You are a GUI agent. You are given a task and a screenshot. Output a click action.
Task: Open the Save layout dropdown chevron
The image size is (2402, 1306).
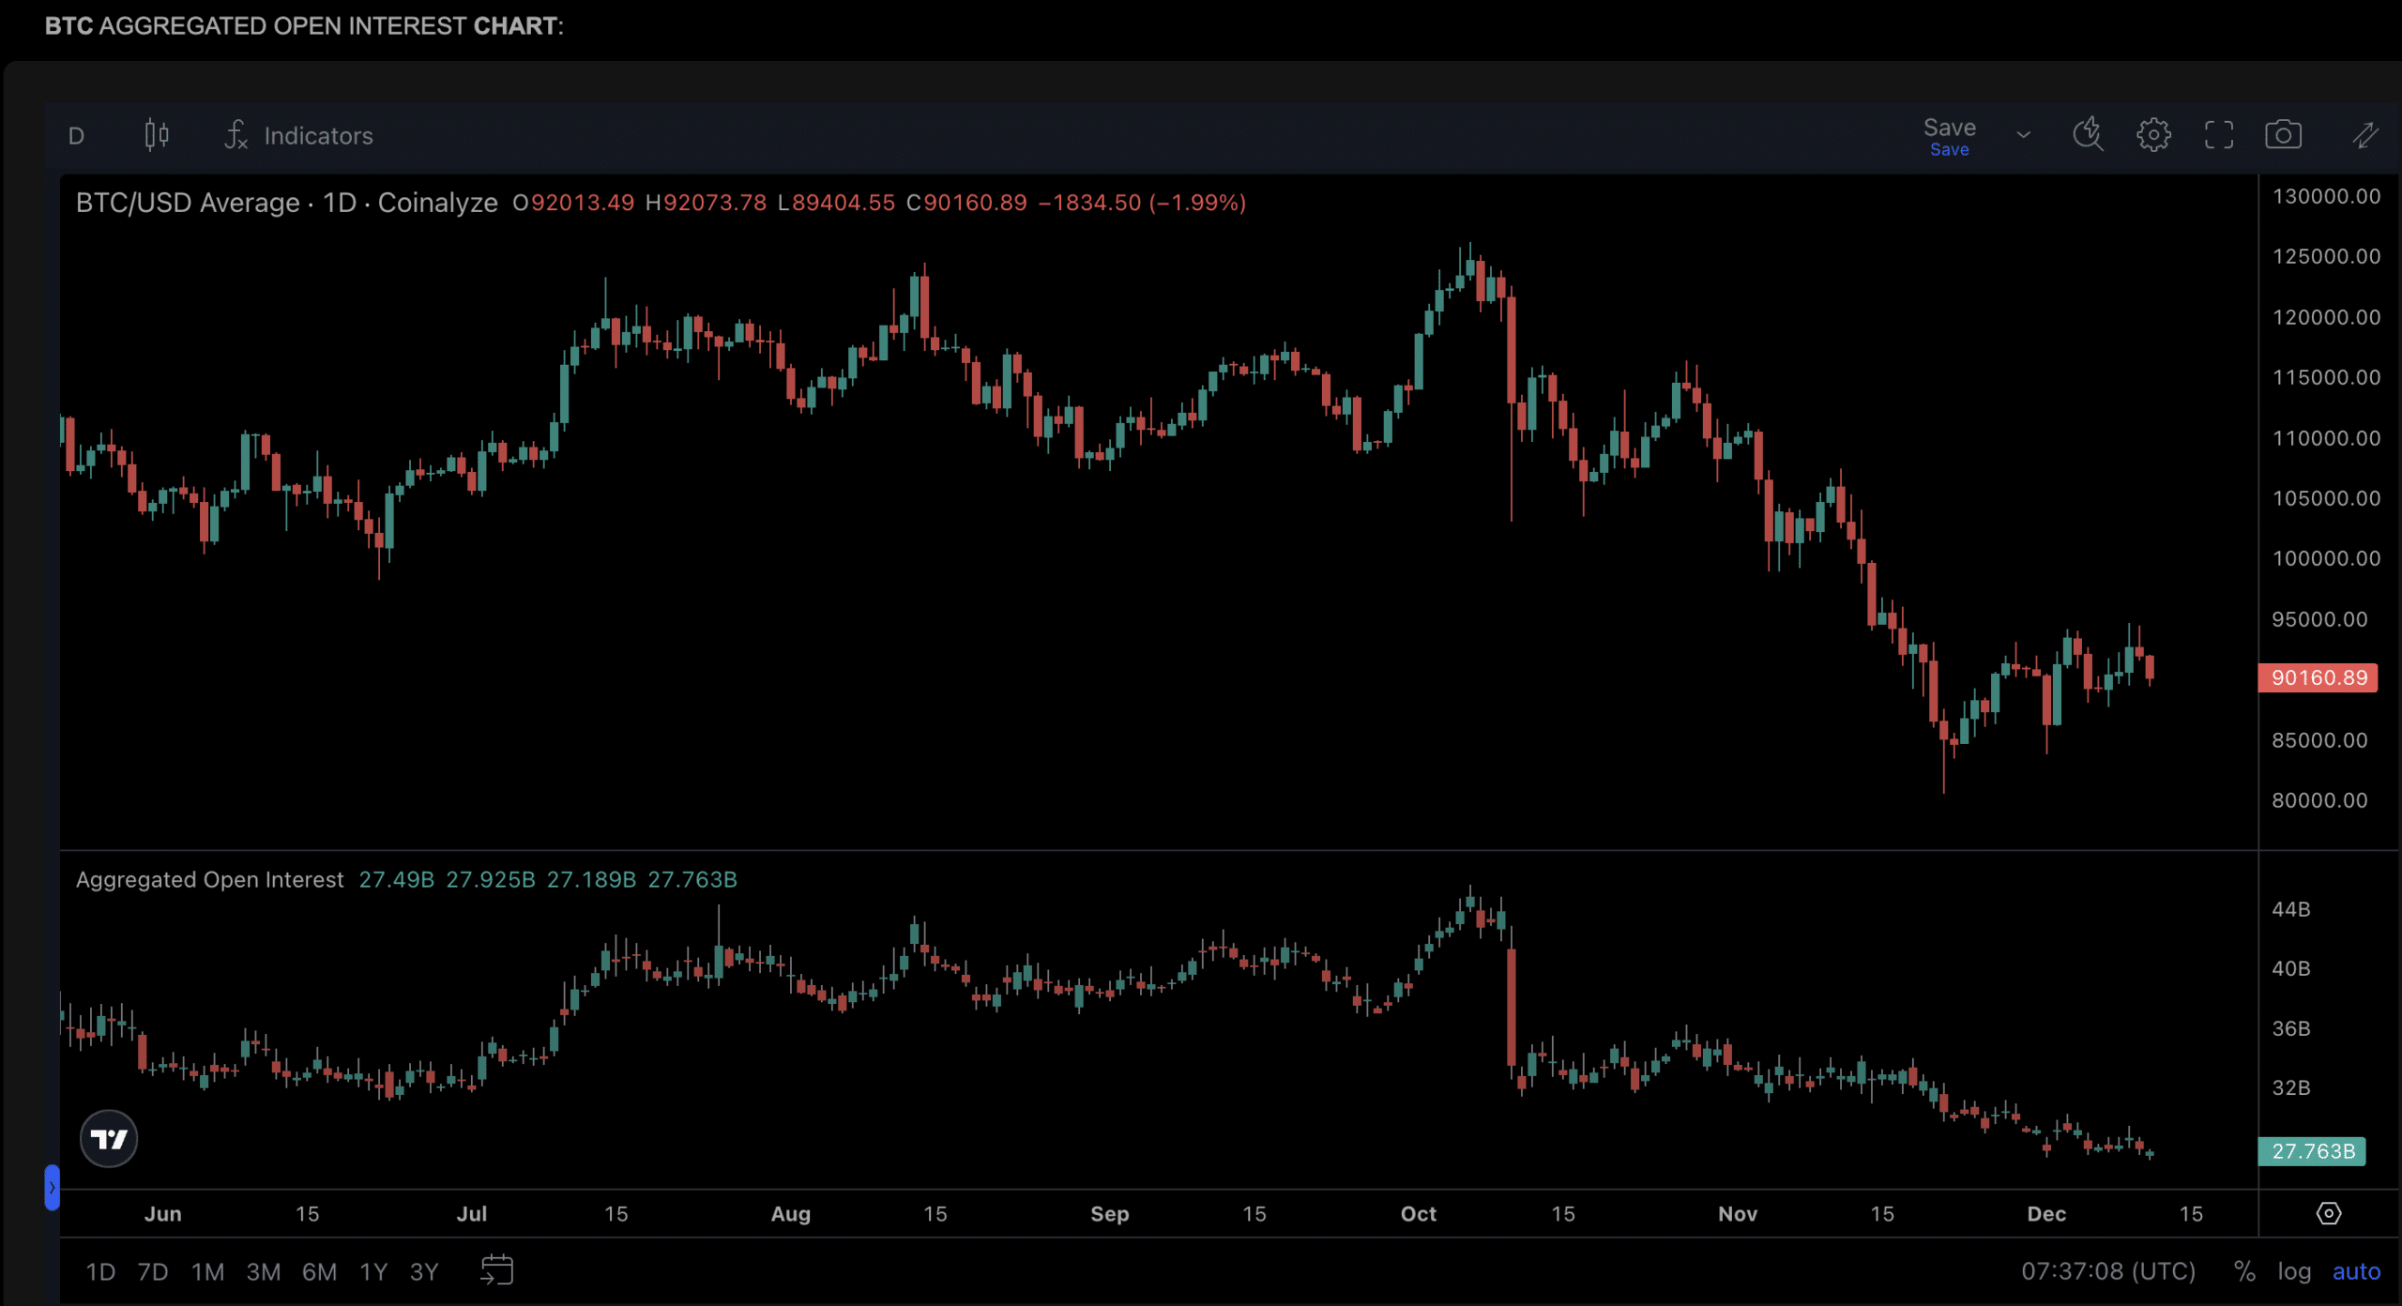[2023, 134]
